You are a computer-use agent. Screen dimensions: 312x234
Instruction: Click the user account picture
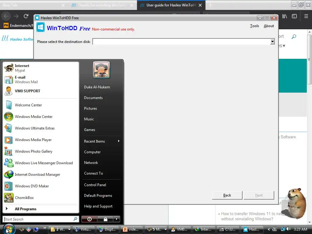tap(101, 70)
